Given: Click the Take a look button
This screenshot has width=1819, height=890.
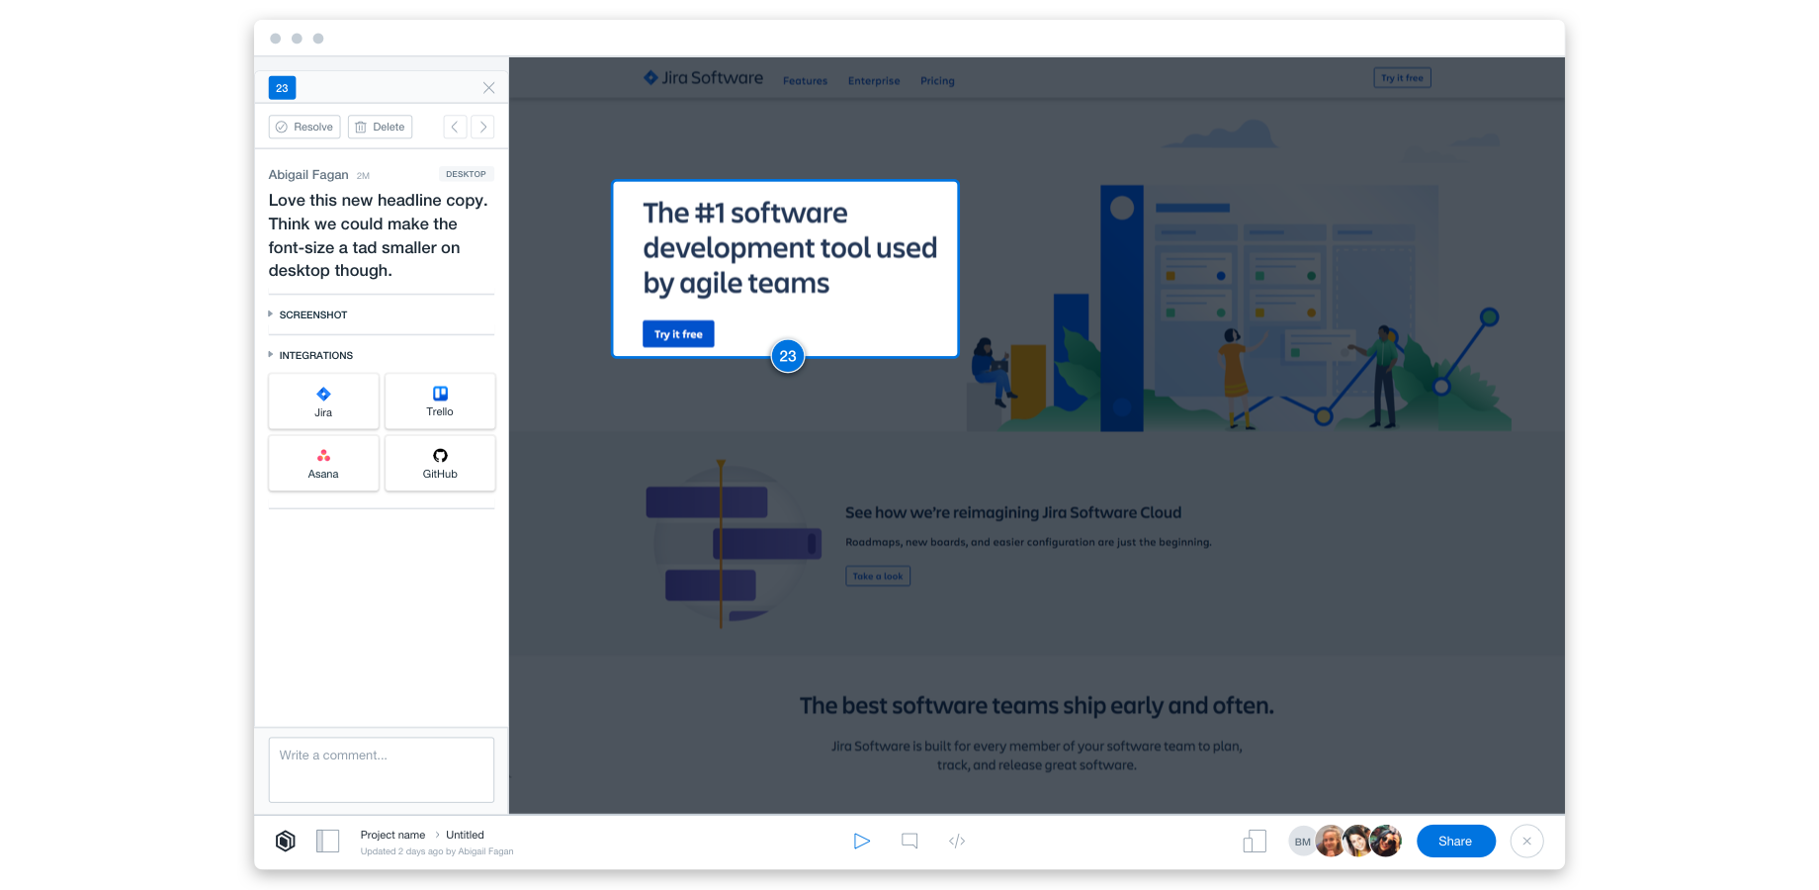Looking at the screenshot, I should (878, 576).
